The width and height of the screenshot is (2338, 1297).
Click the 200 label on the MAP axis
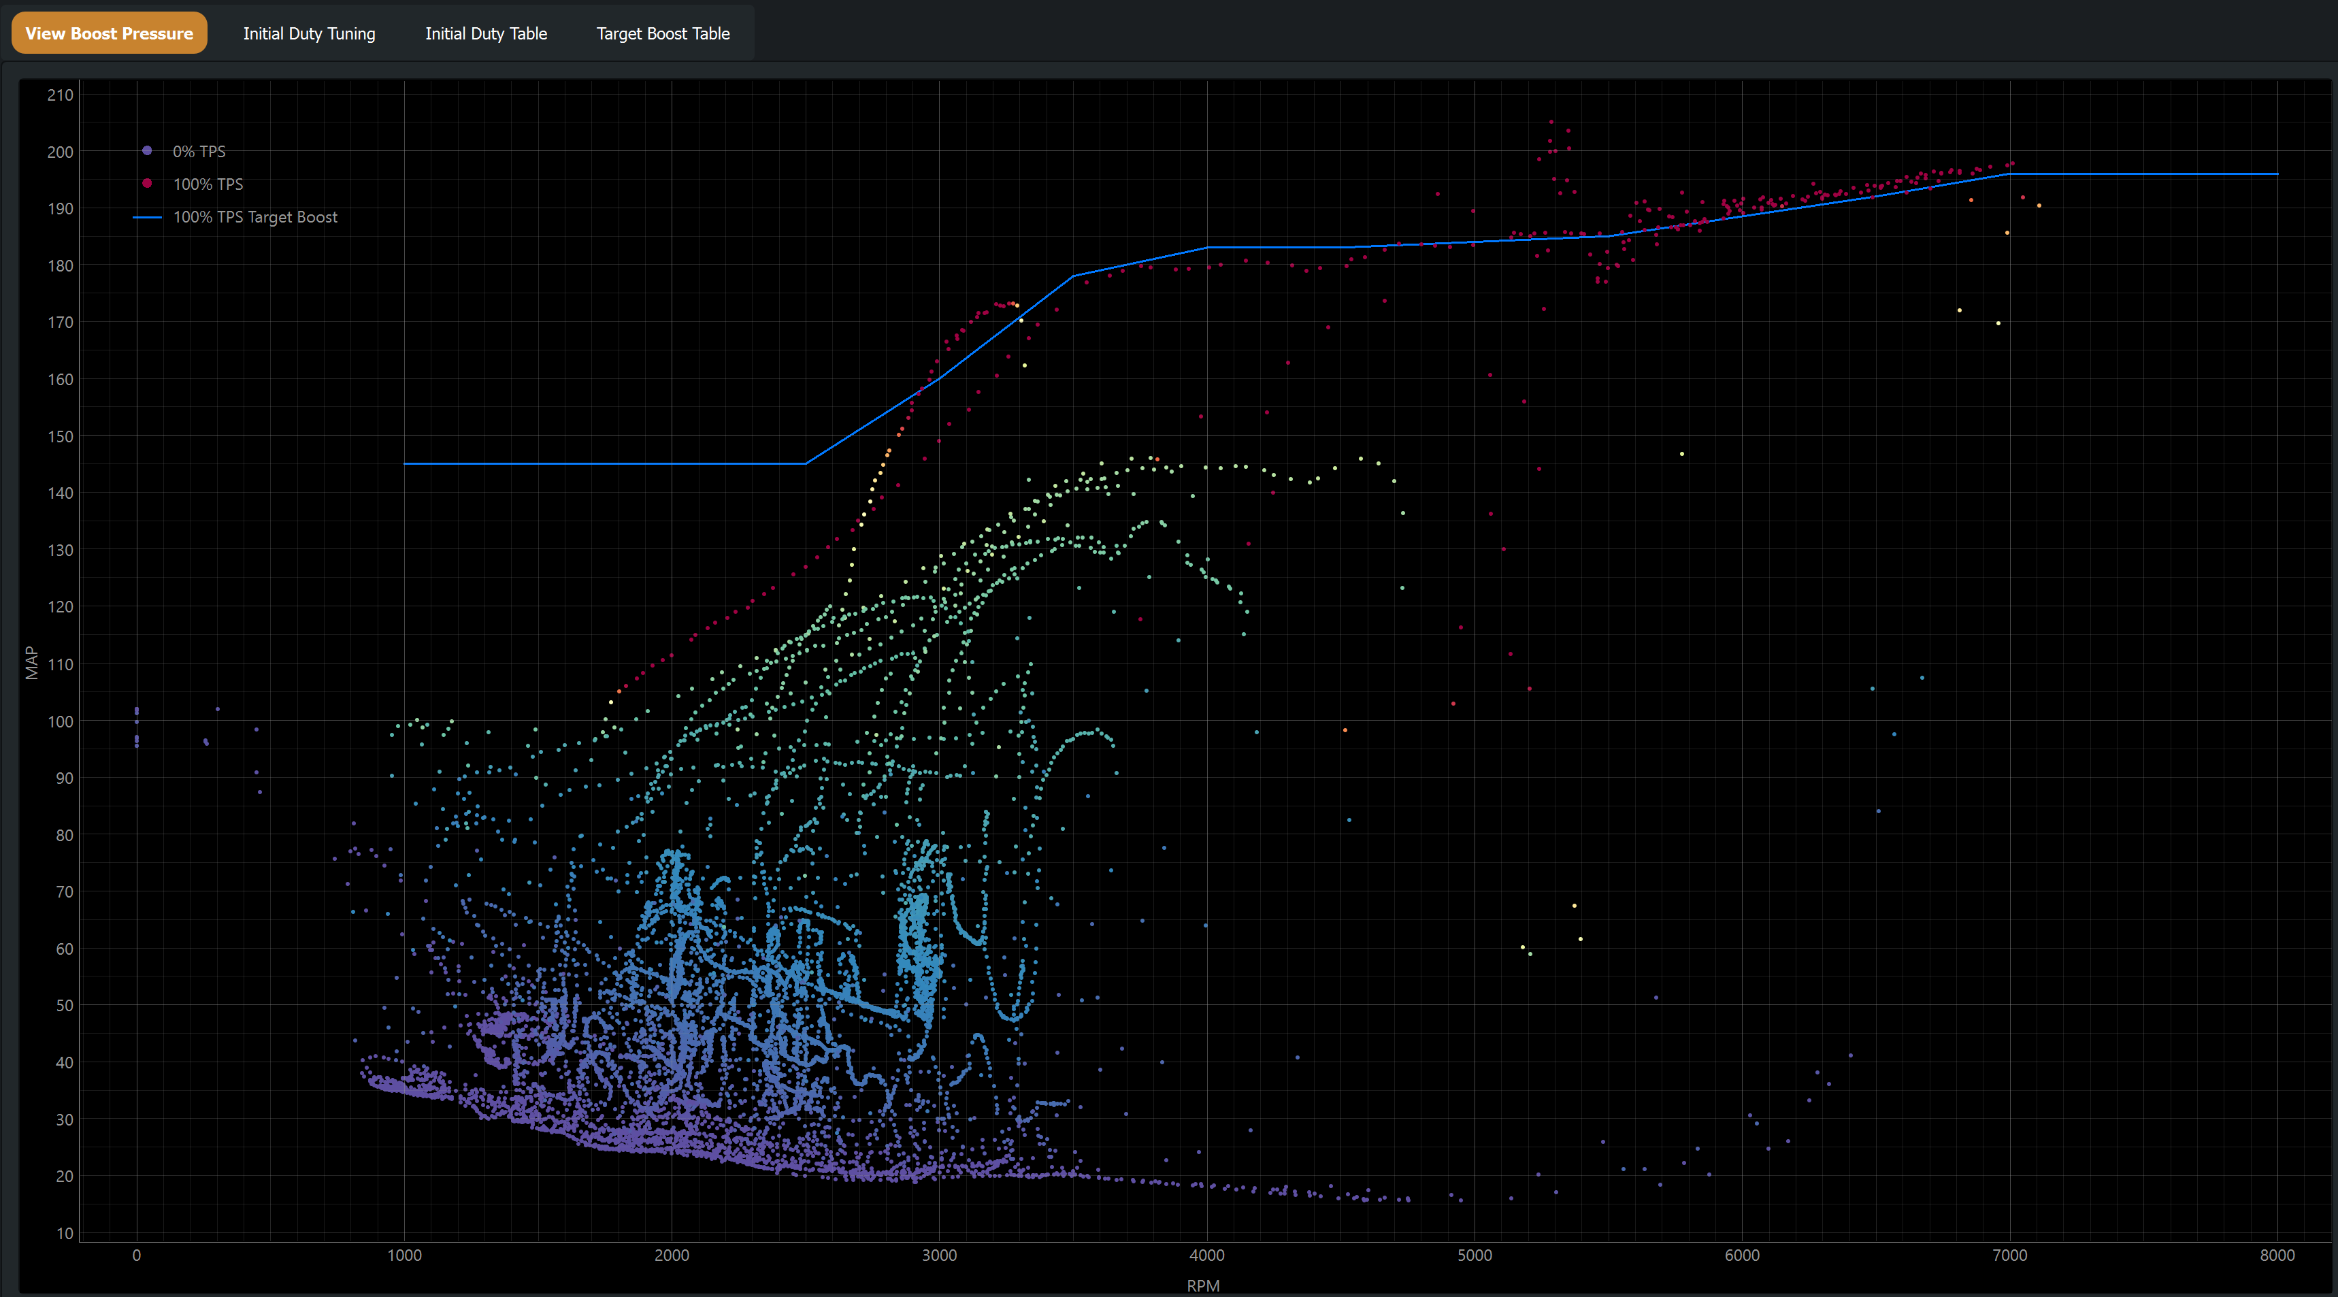point(60,152)
